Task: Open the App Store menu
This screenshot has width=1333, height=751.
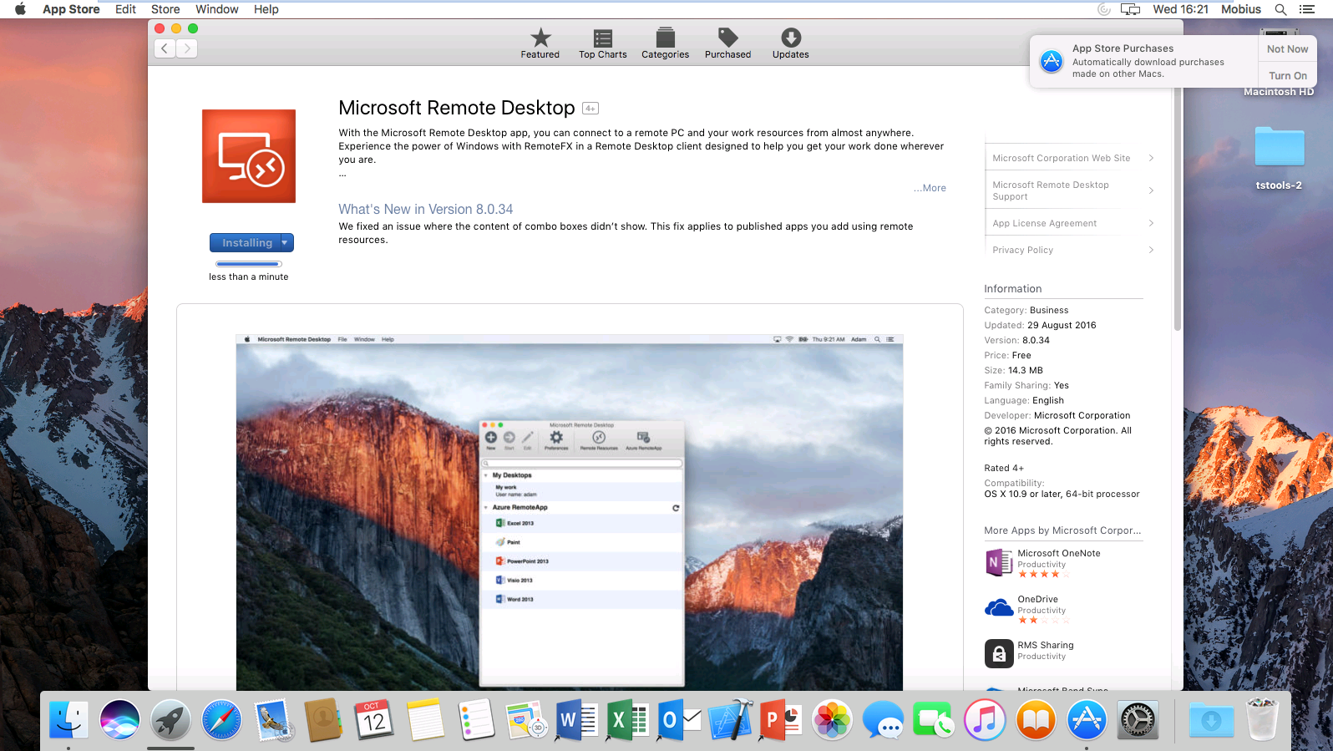Action: (71, 9)
